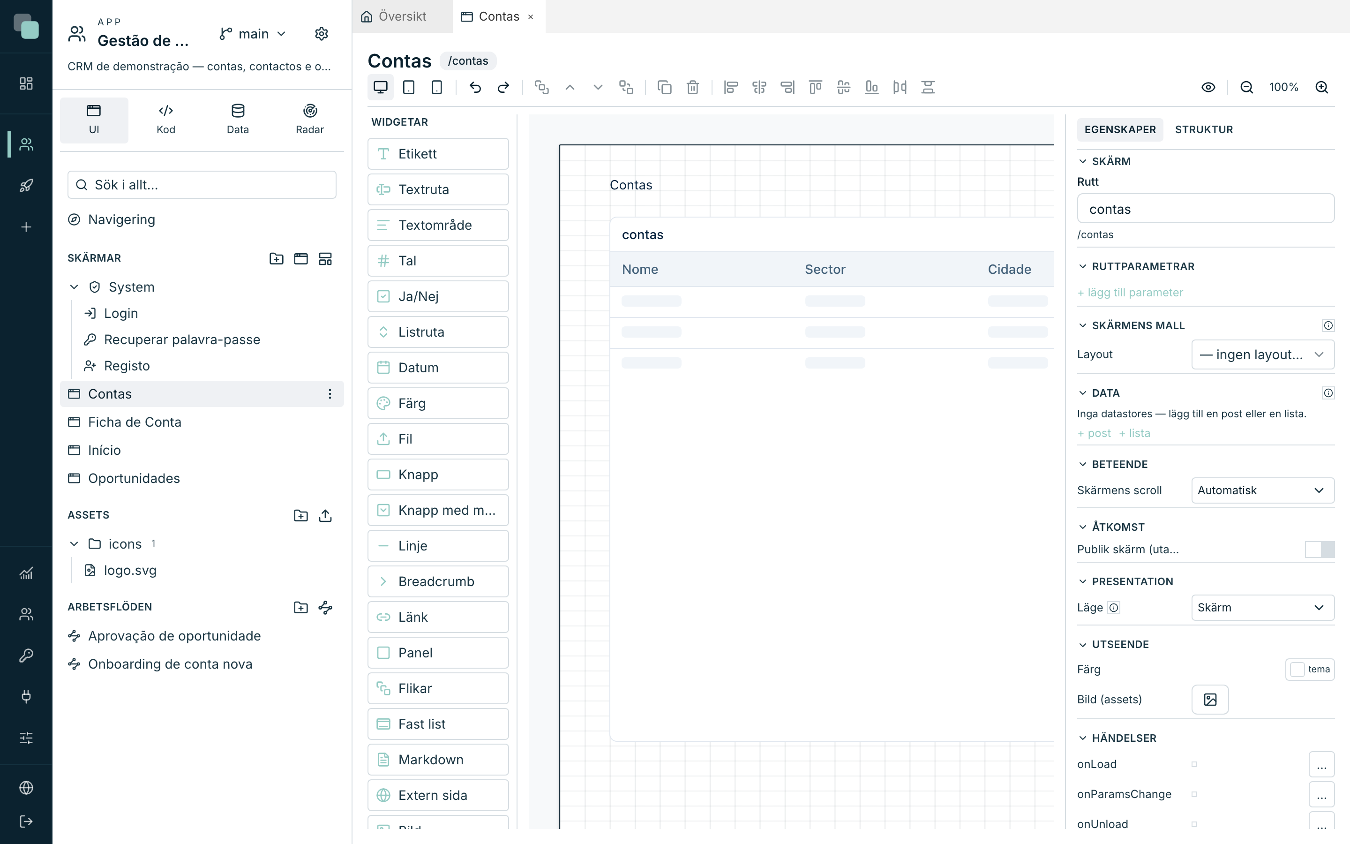The width and height of the screenshot is (1350, 844).
Task: Open app settings gear icon
Action: click(x=321, y=34)
